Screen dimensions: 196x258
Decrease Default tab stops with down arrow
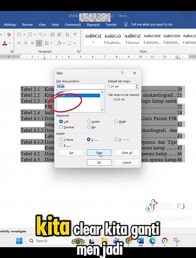[x=137, y=88]
